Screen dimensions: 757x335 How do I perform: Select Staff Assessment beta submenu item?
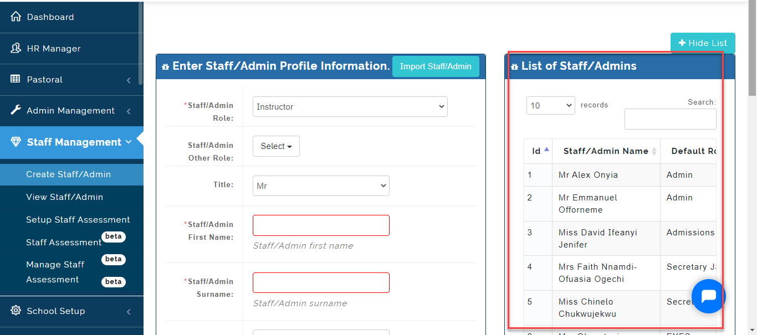[x=64, y=243]
